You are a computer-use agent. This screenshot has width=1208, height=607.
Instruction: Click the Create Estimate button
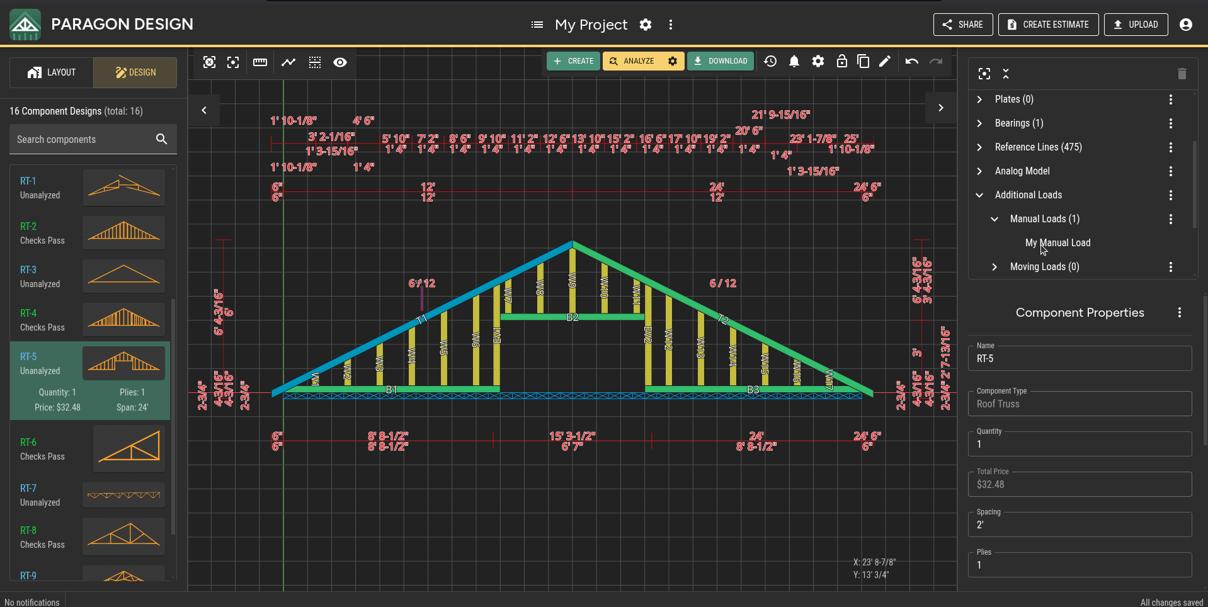coord(1049,25)
